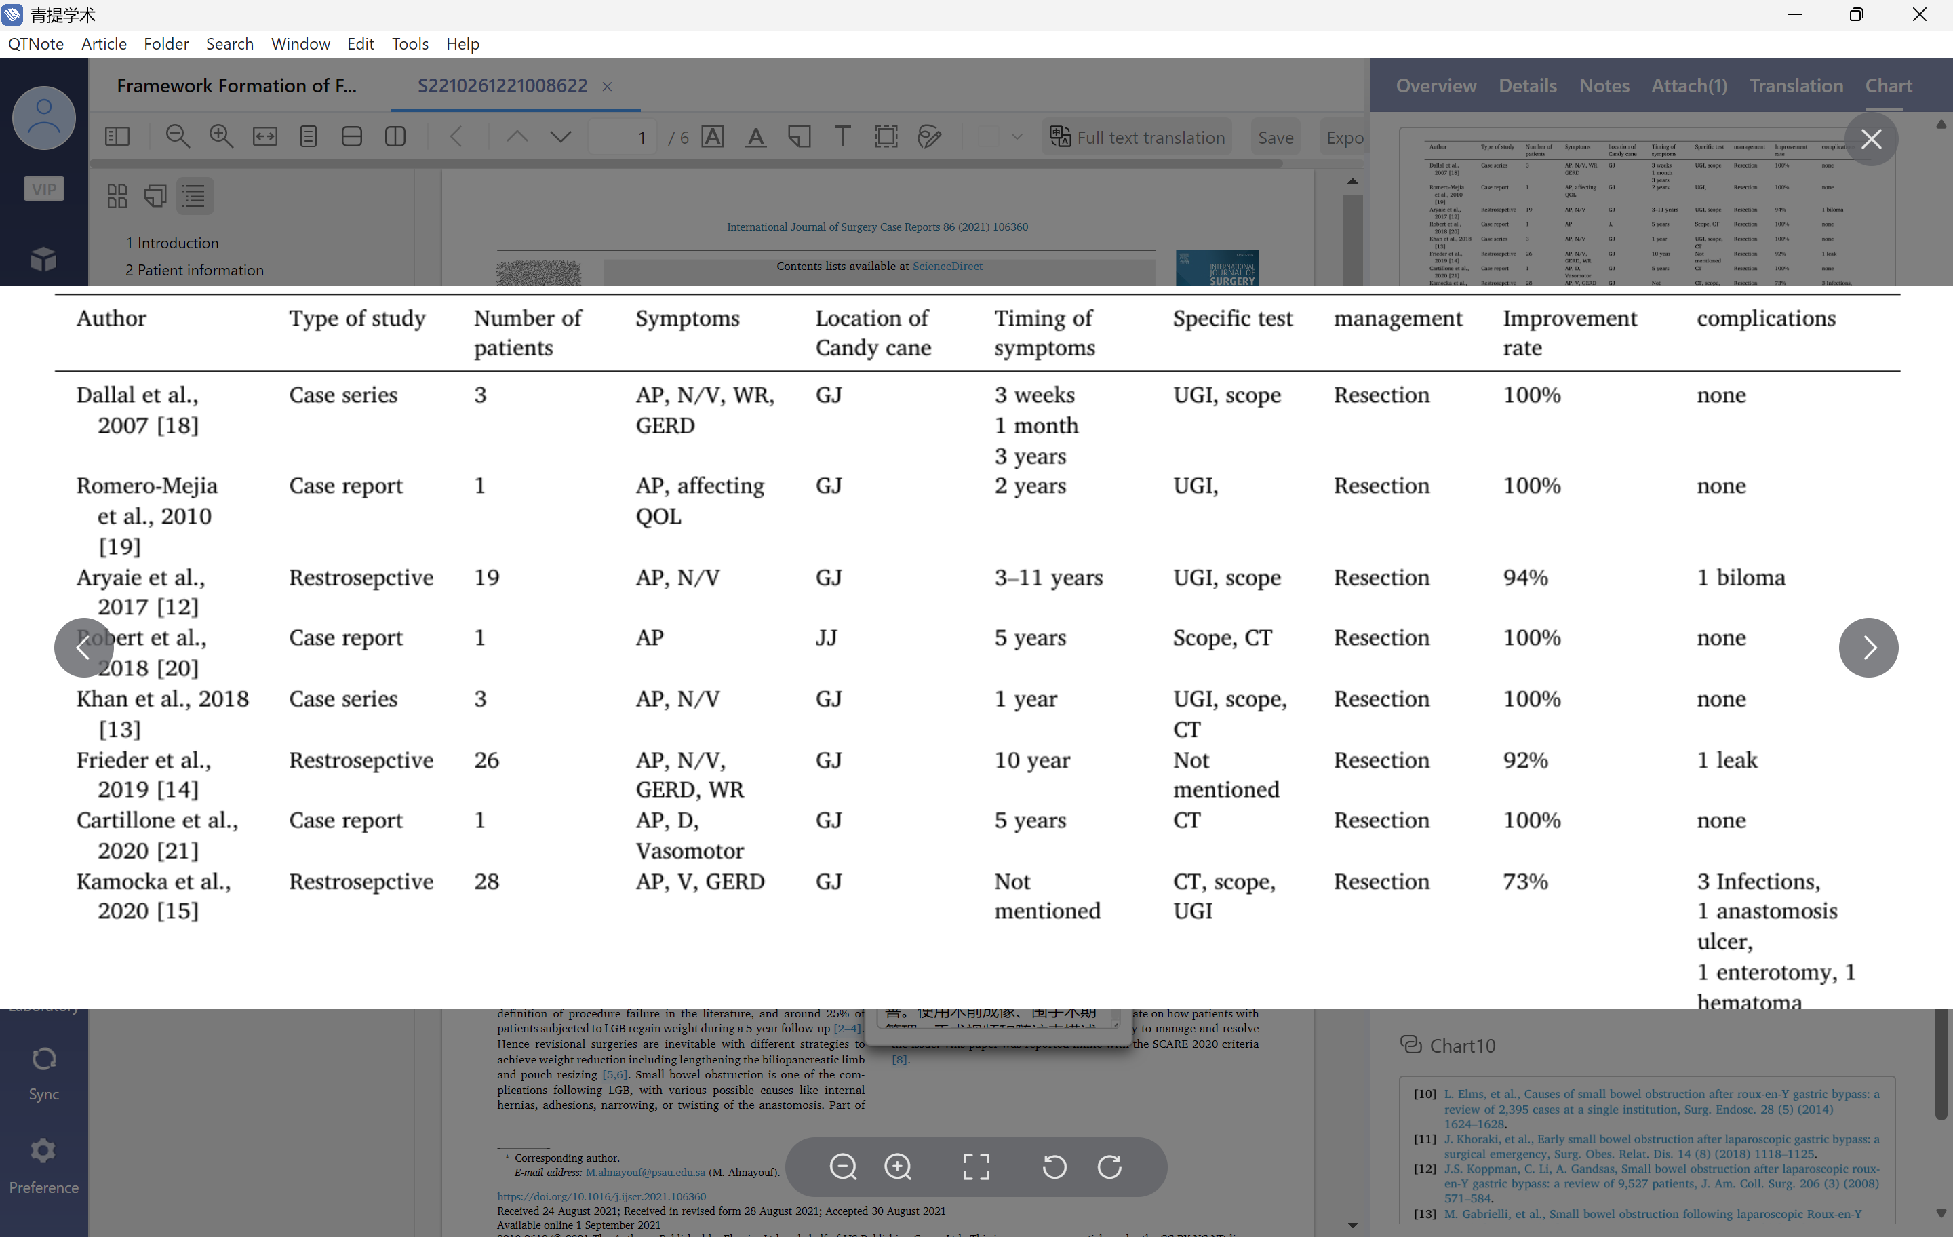Open the annotation color dropdown arrow
The image size is (1953, 1237).
[1017, 137]
